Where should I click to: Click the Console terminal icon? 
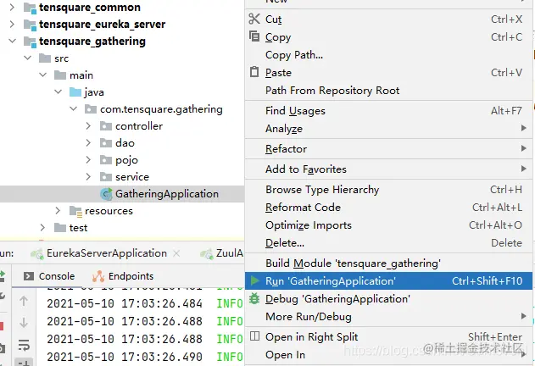[29, 276]
